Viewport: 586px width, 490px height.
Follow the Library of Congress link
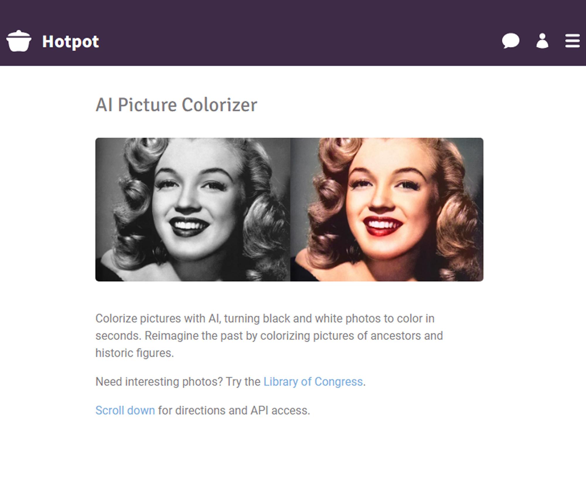coord(313,382)
